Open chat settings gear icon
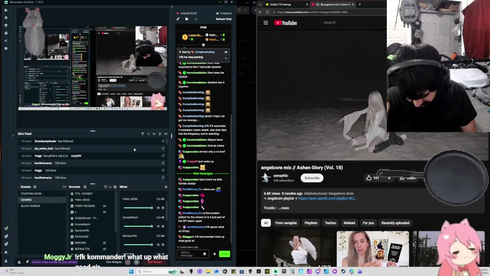This screenshot has width=490, height=276. tap(214, 254)
